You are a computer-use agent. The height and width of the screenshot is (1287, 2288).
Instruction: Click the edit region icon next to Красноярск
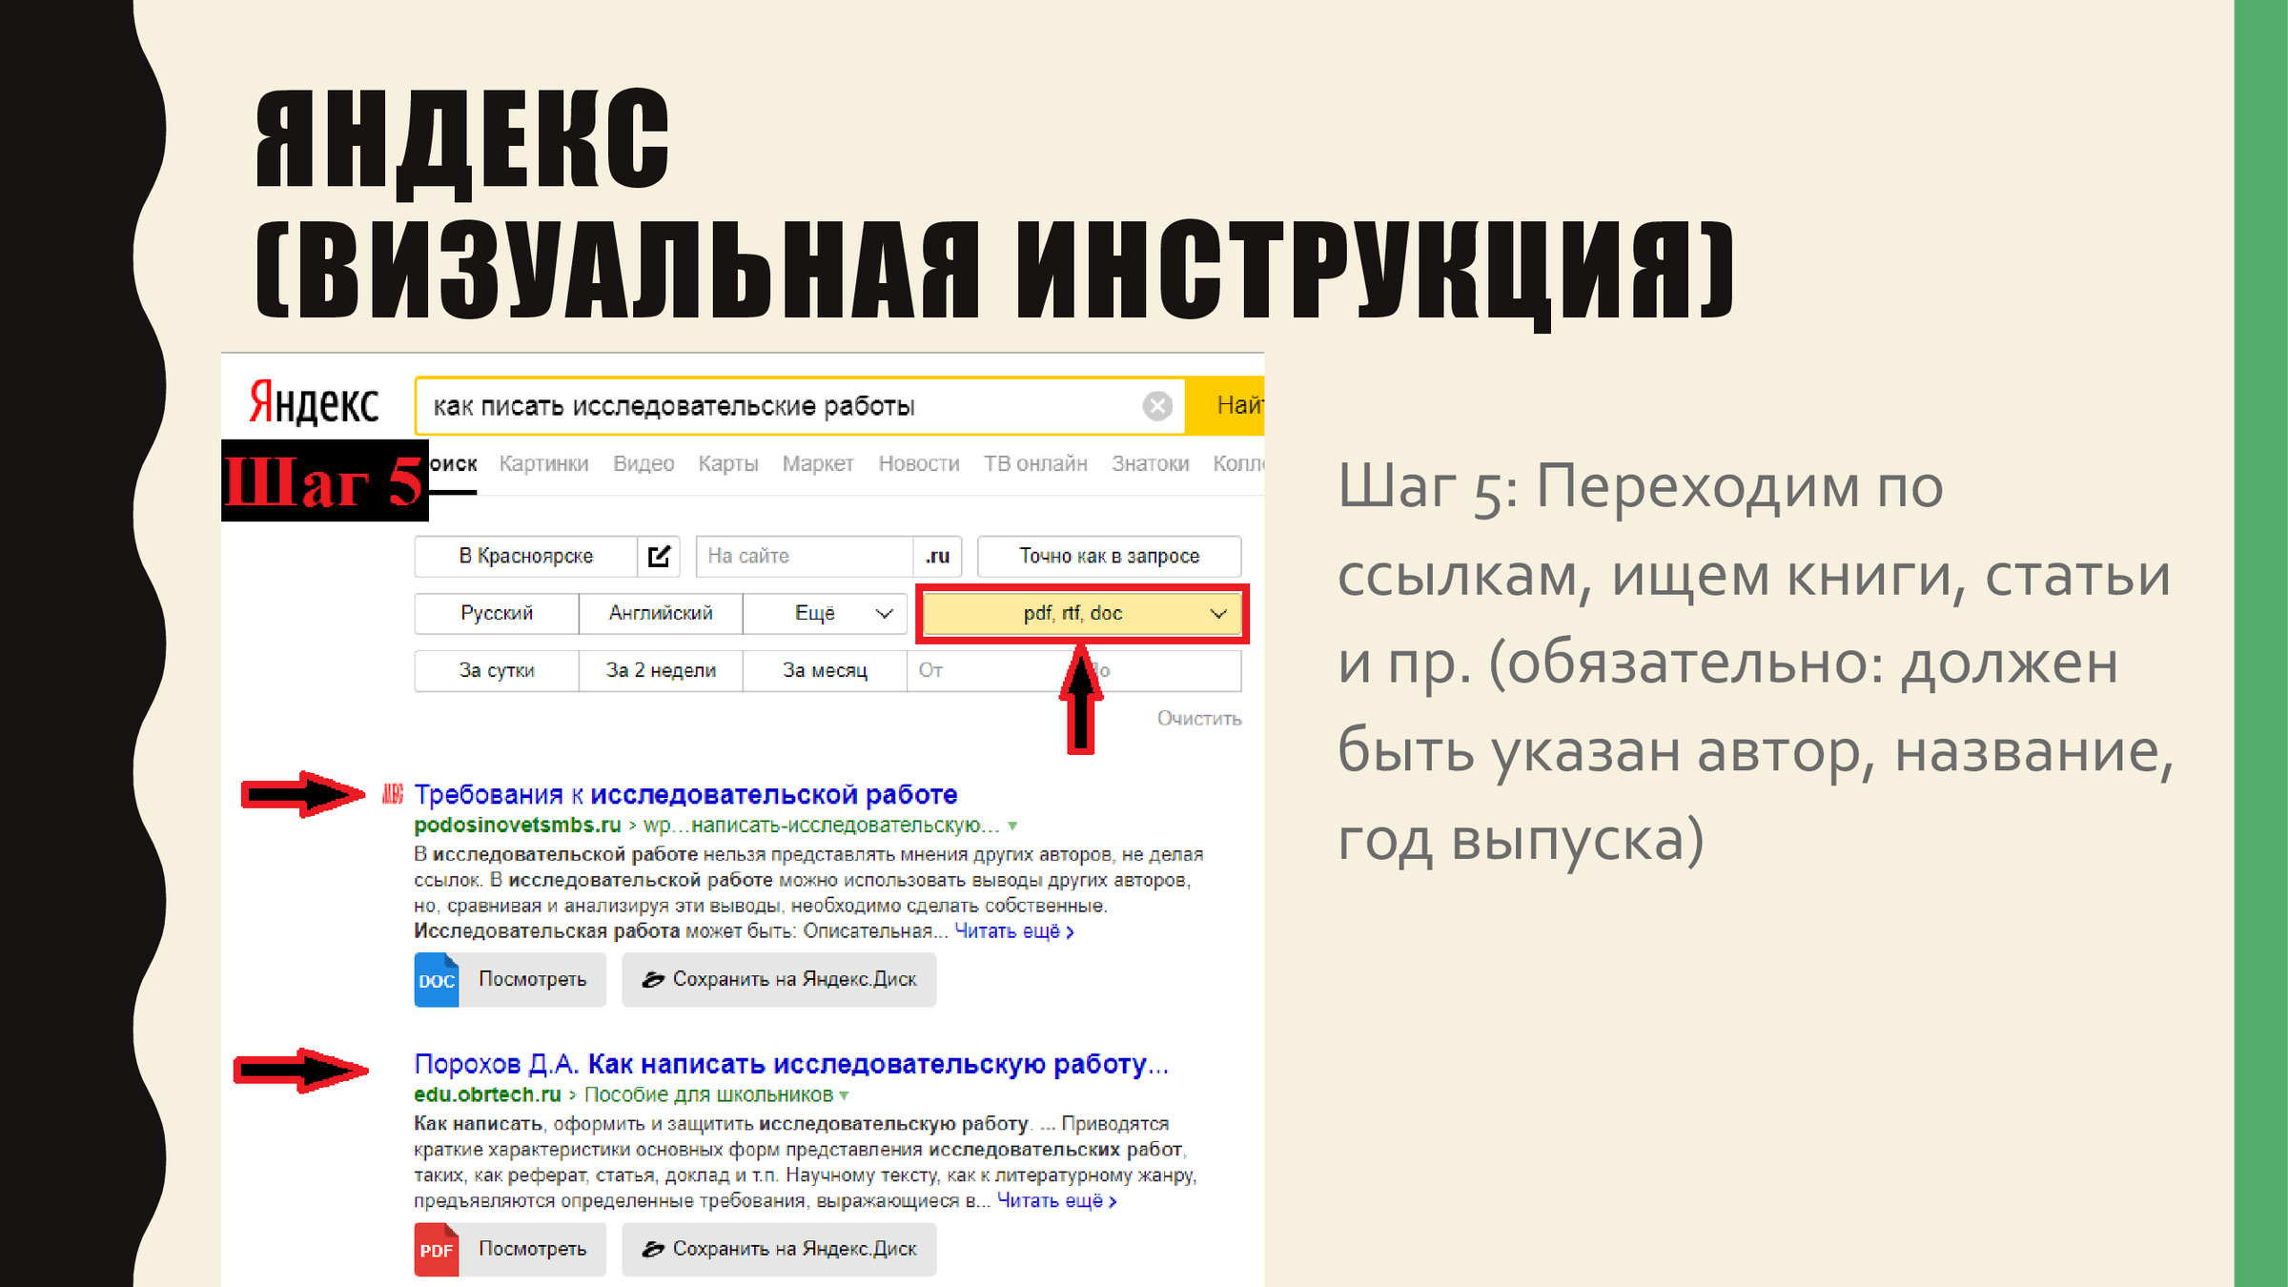(659, 556)
